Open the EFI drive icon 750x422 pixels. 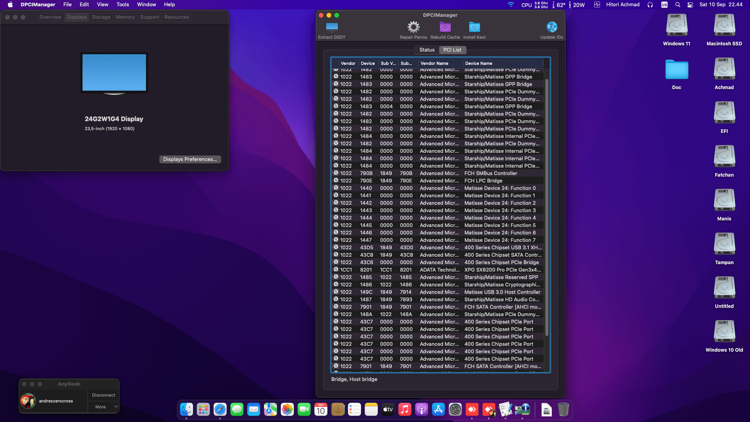pos(724,113)
